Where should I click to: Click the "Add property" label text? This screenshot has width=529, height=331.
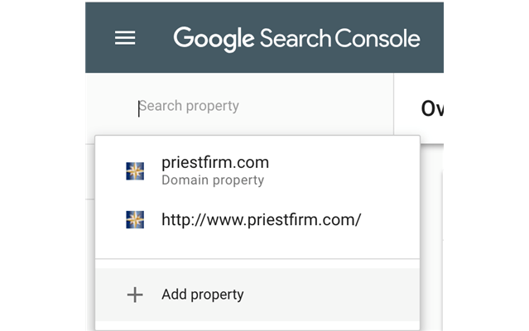coord(203,295)
